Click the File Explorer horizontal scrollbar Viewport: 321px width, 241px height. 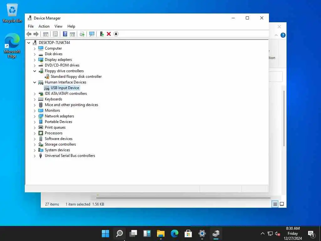[x=183, y=198]
